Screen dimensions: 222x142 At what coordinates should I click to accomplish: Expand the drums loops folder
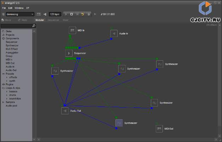point(7,95)
